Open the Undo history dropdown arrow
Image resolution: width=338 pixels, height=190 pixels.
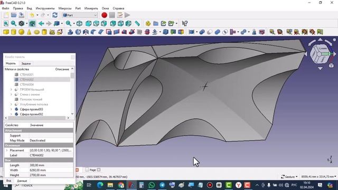[37, 15]
